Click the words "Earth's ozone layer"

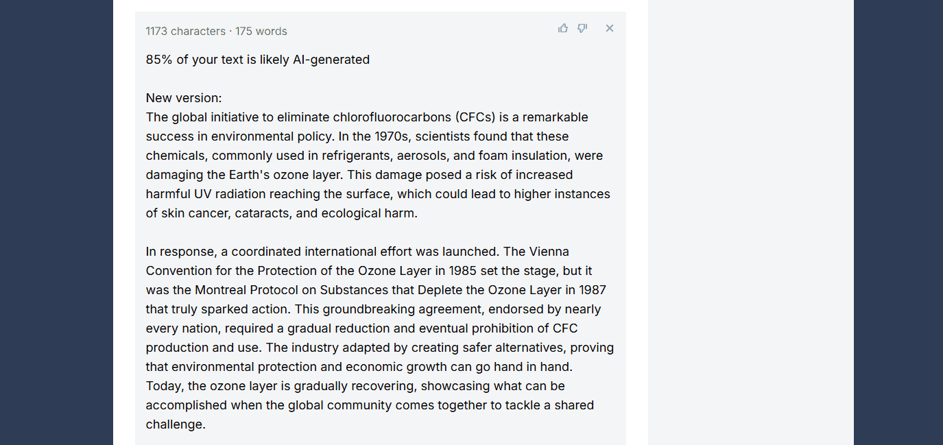(283, 175)
